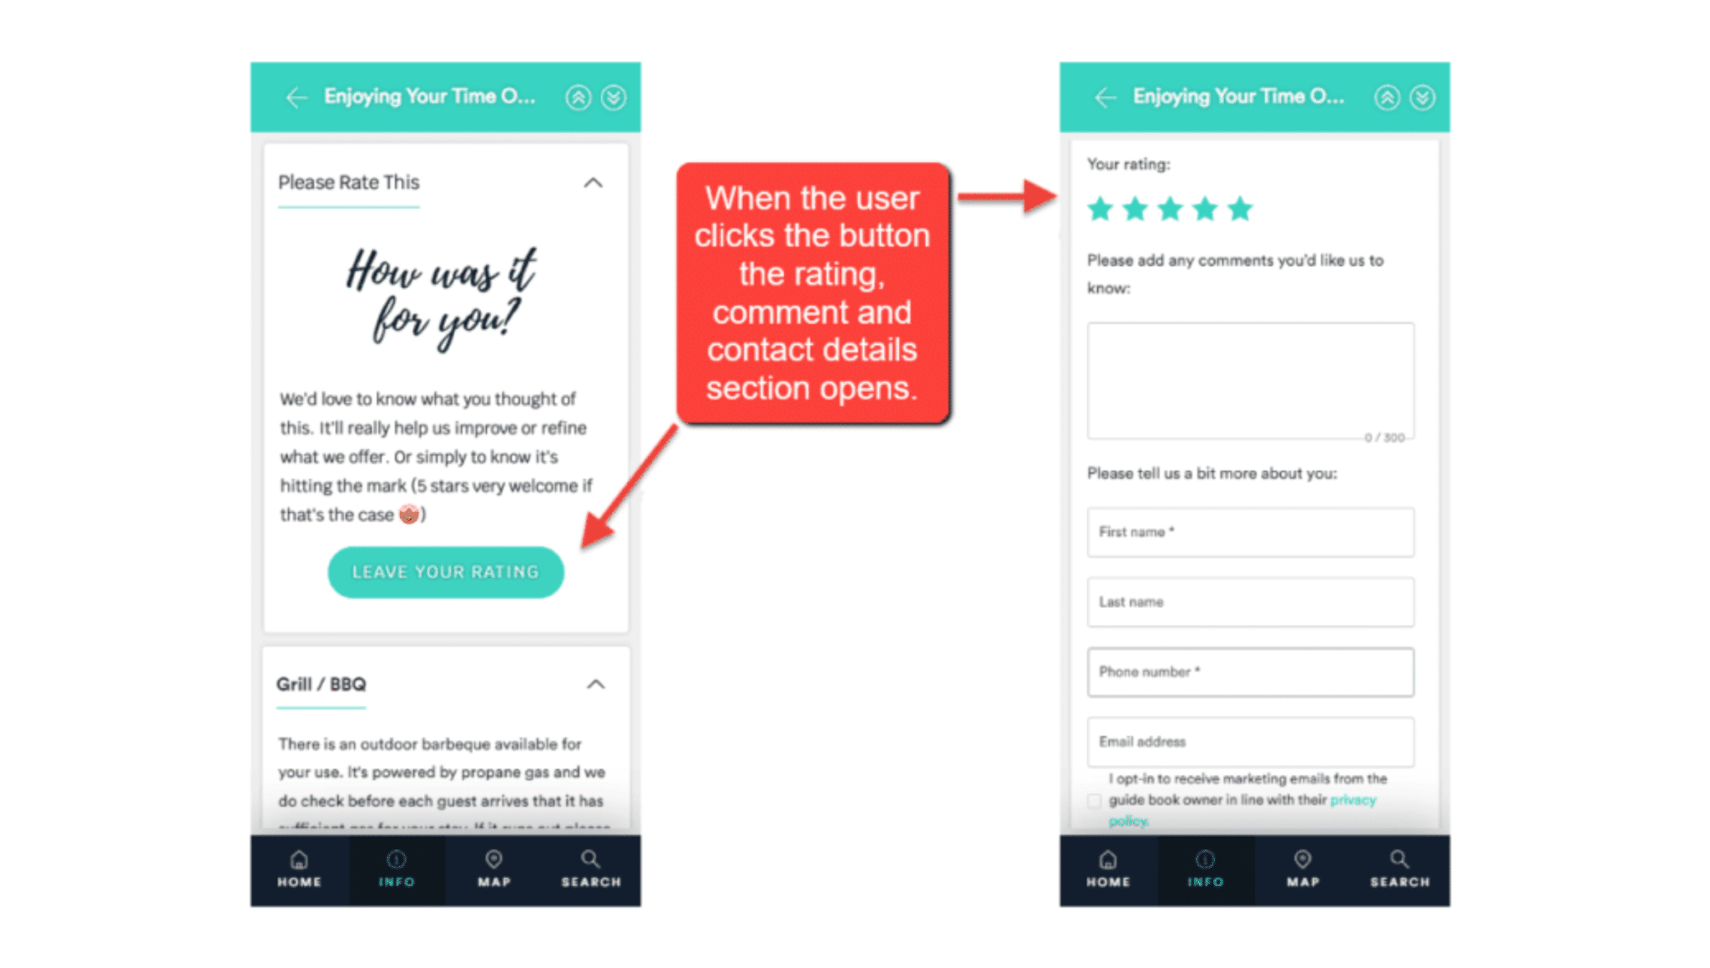Viewport: 1710px width, 968px height.
Task: Click the First name input field
Action: click(1251, 531)
